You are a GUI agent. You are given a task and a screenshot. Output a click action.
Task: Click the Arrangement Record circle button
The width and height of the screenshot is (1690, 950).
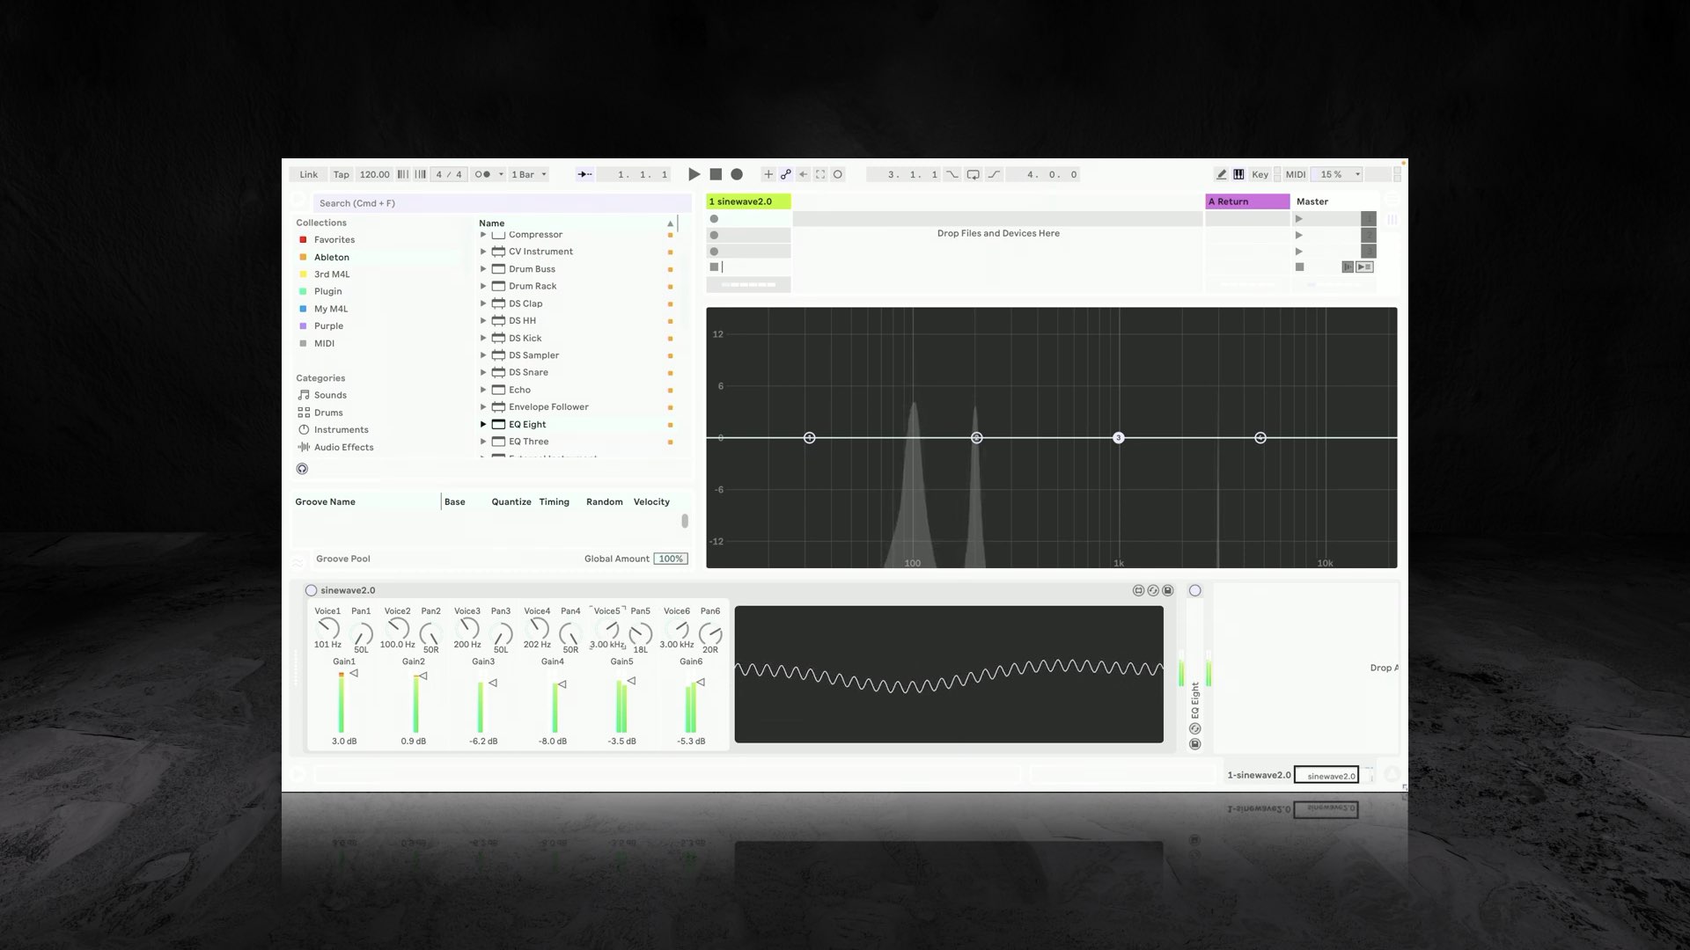(x=737, y=174)
